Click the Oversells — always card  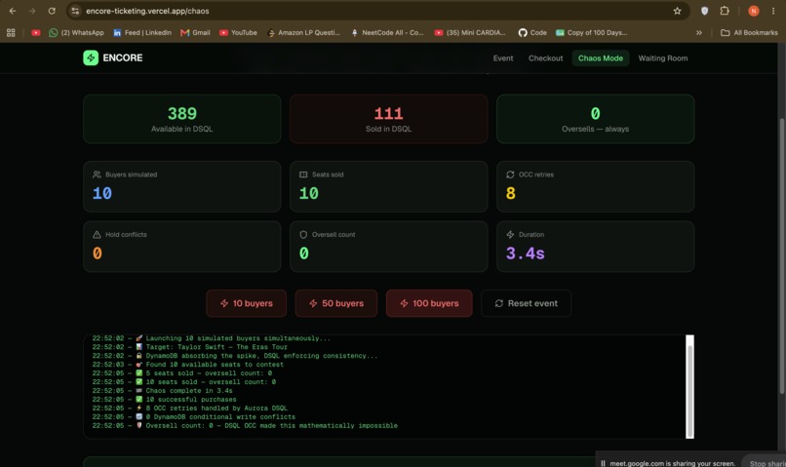[596, 119]
